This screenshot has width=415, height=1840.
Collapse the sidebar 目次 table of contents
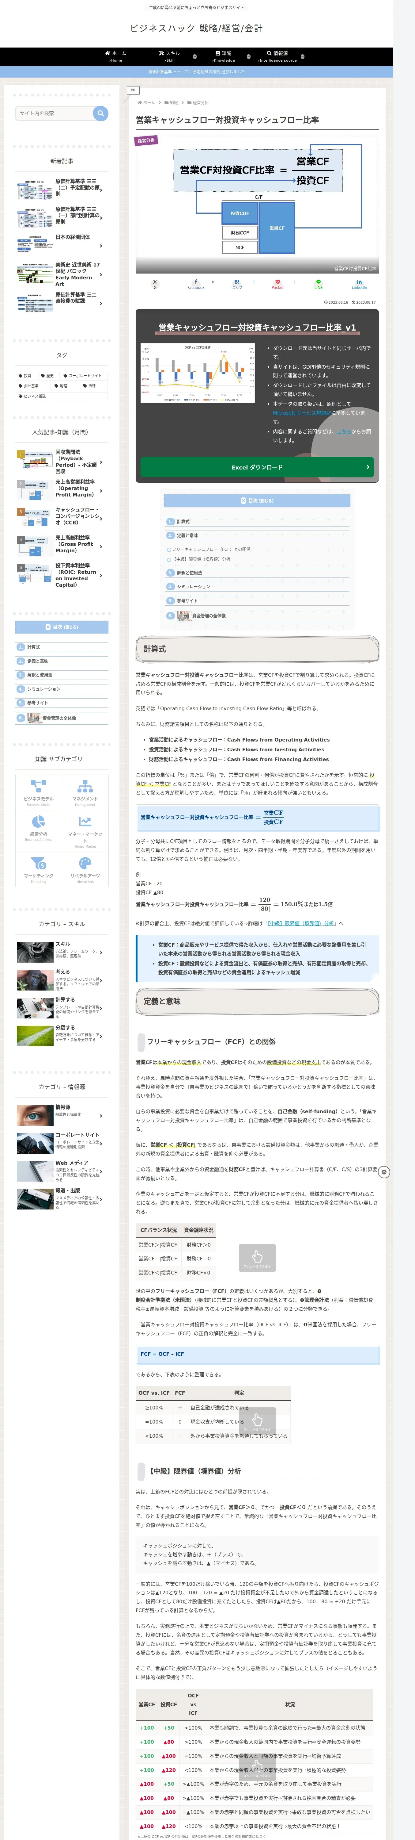point(62,627)
